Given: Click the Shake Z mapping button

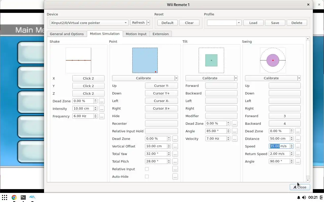Looking at the screenshot, I should [88, 93].
